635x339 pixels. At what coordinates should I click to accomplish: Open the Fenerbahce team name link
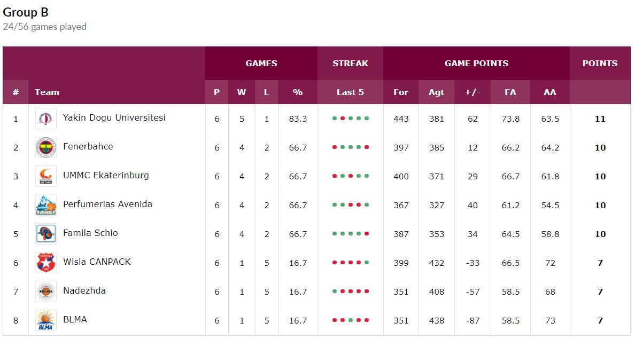pos(88,146)
